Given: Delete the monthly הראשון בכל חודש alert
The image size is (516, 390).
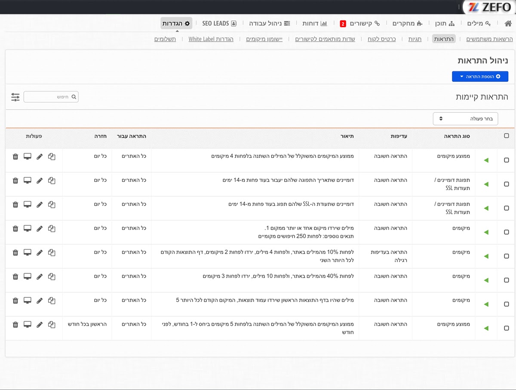Looking at the screenshot, I should pyautogui.click(x=15, y=325).
